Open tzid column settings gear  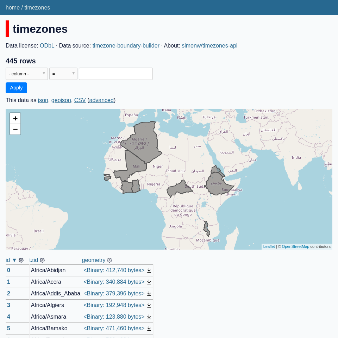pos(42,260)
